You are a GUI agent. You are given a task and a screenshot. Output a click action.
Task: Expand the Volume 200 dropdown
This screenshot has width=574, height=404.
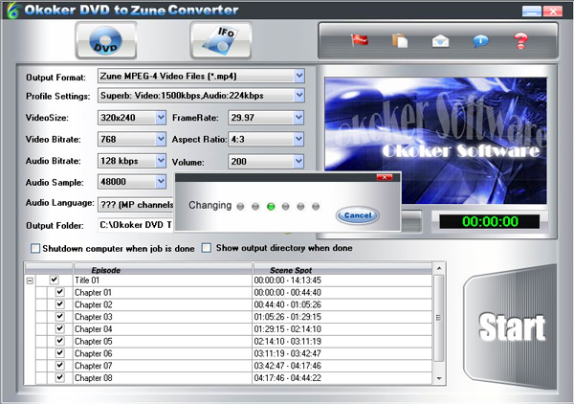pyautogui.click(x=298, y=162)
